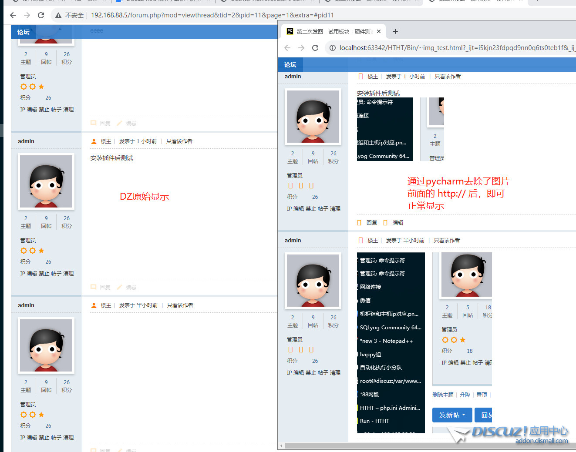Click 编辑 below the red pycharm annotation

397,223
